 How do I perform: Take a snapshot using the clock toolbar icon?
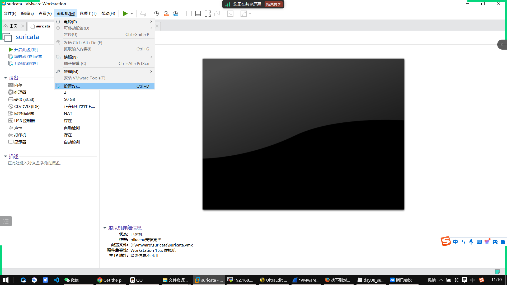coord(156,13)
